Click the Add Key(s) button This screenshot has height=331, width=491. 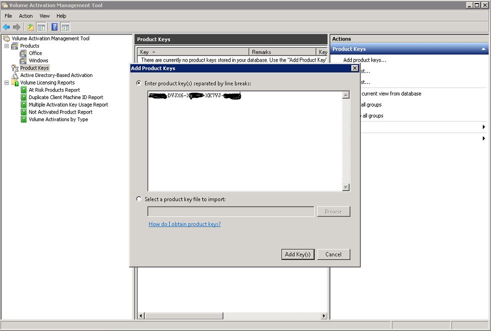pyautogui.click(x=298, y=254)
